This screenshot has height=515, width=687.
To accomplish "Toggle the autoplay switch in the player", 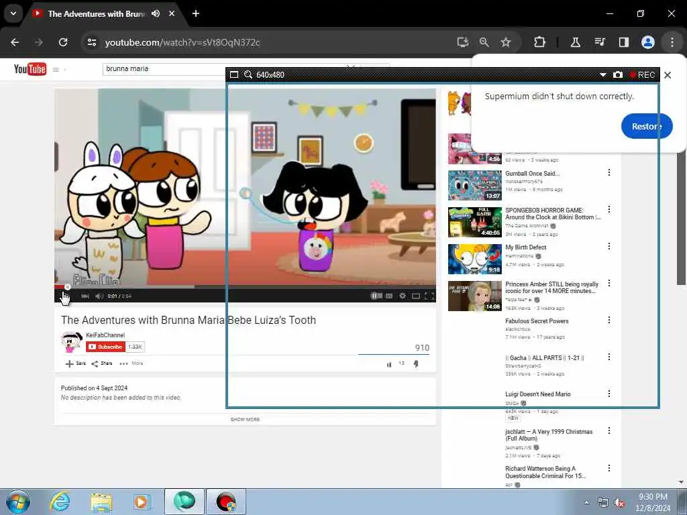I will (x=376, y=296).
